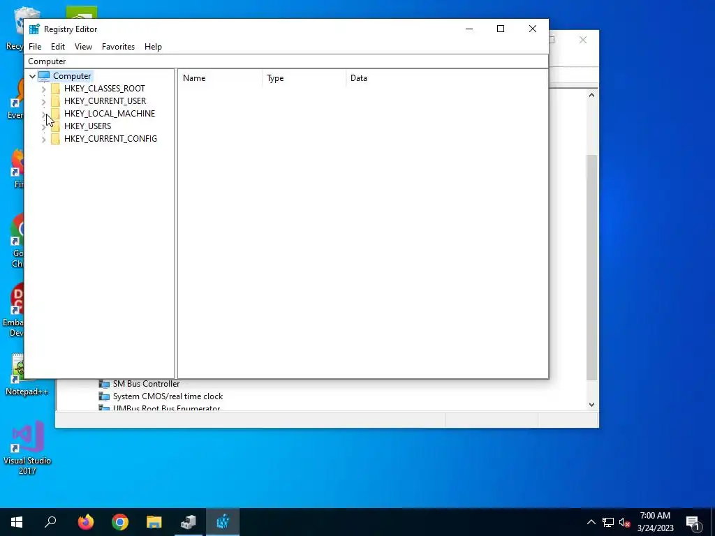
Task: Open taskbar Search
Action: click(x=50, y=522)
